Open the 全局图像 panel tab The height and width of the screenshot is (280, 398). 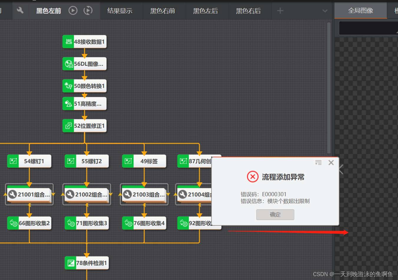[360, 10]
